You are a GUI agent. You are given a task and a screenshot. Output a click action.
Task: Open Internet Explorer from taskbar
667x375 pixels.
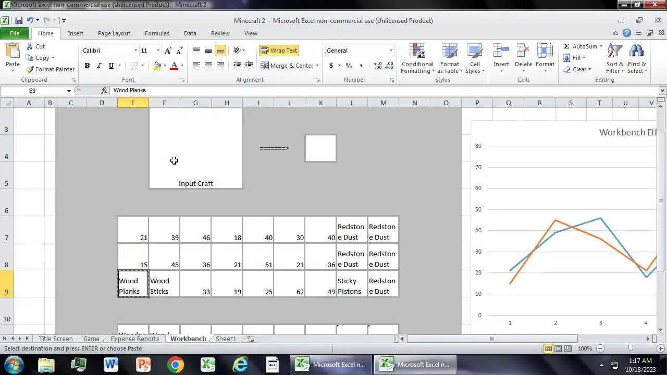click(240, 365)
